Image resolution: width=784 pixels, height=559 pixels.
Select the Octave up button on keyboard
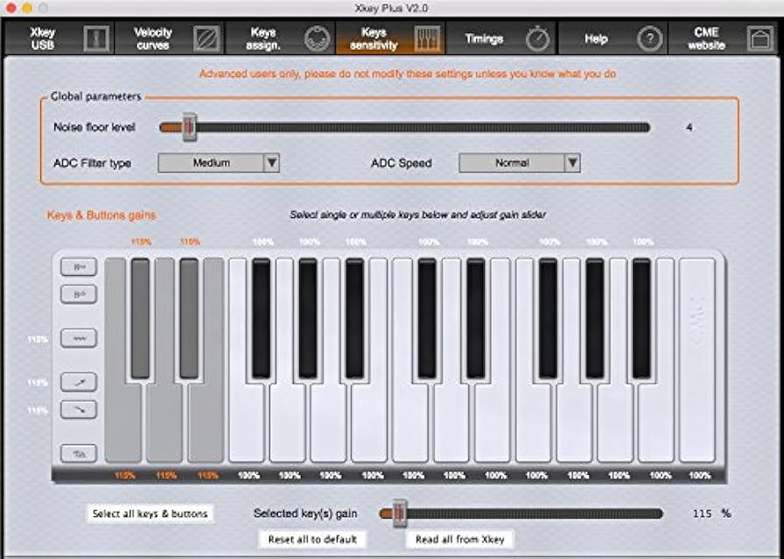[79, 266]
